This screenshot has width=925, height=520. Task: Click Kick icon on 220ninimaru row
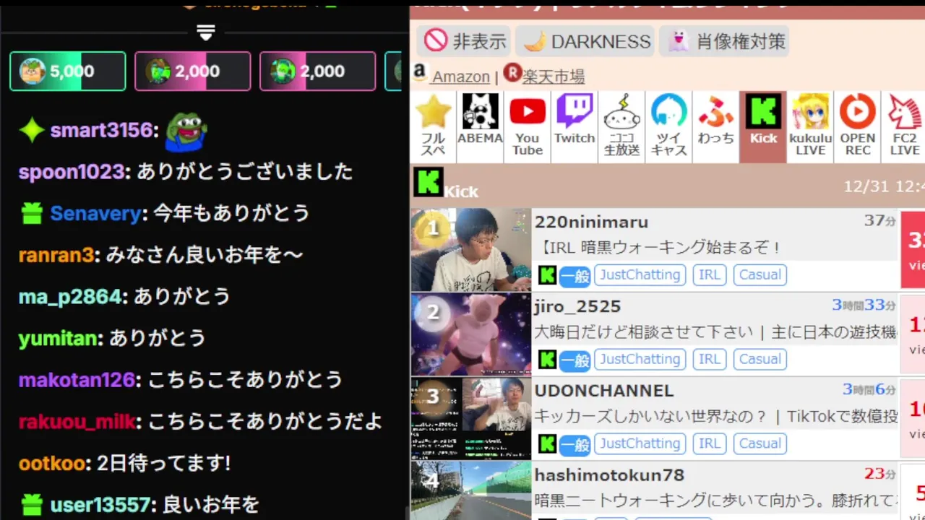[x=547, y=275]
